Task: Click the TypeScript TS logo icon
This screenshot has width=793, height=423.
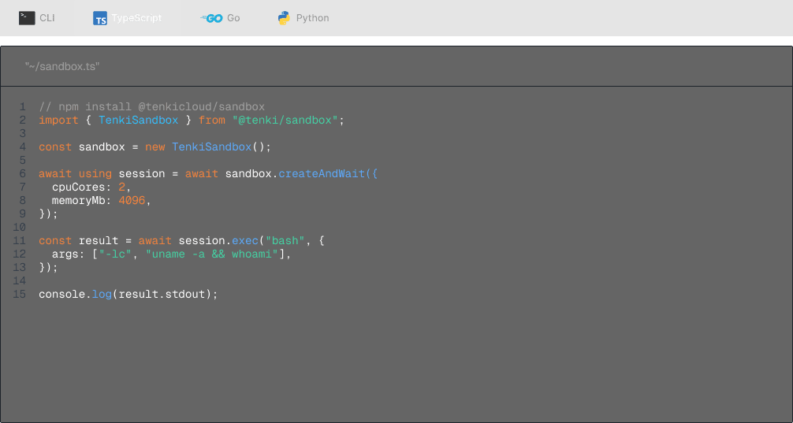Action: click(x=100, y=18)
